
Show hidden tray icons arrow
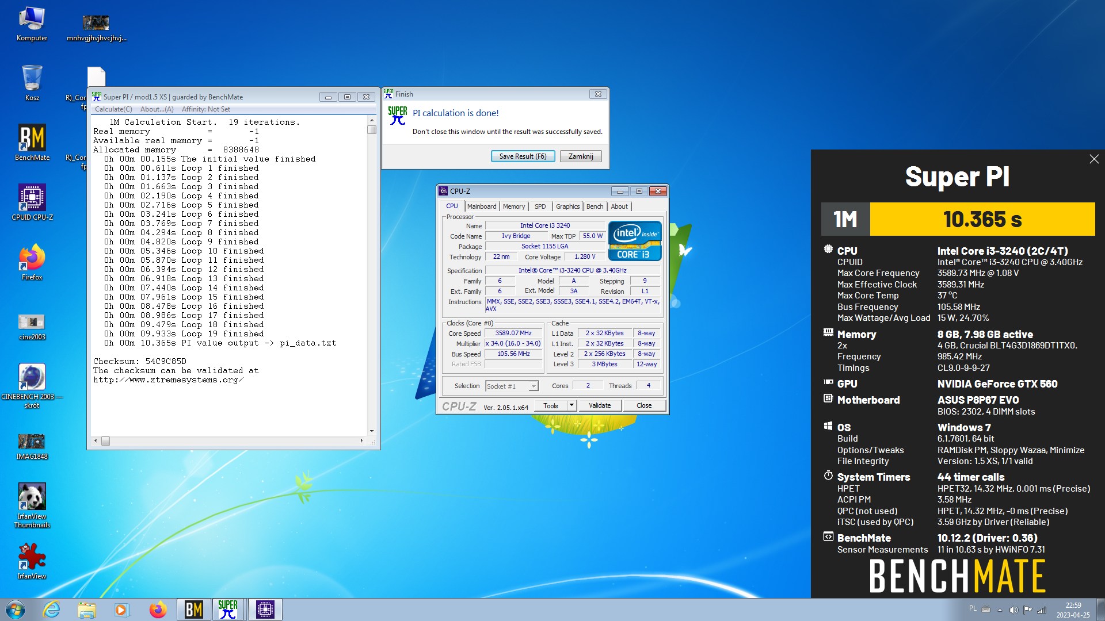(x=1000, y=610)
